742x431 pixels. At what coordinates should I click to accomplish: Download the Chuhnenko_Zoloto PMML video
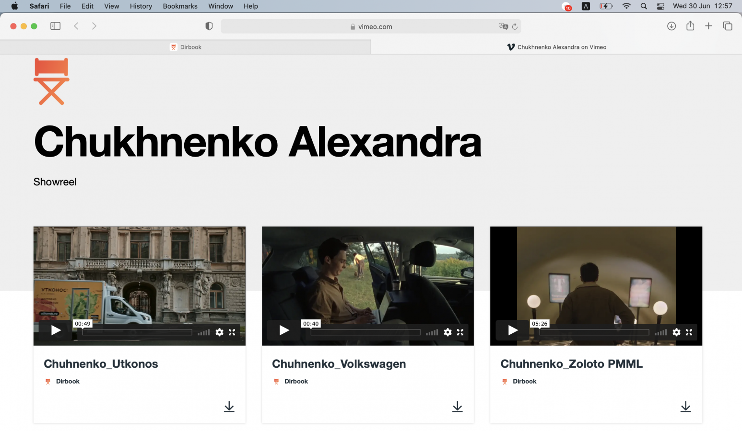(x=686, y=407)
